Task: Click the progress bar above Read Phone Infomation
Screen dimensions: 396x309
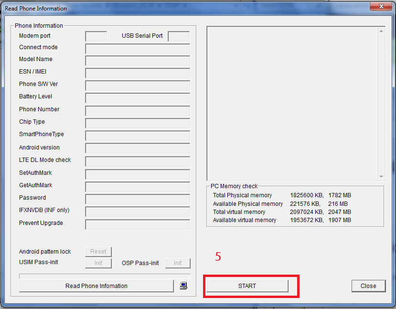Action: pos(105,276)
